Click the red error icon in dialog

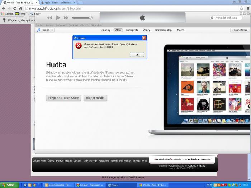tap(78, 45)
